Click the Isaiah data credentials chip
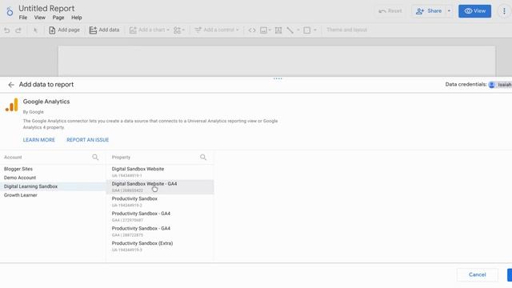Viewport: 512px width, 288px height. (x=500, y=85)
